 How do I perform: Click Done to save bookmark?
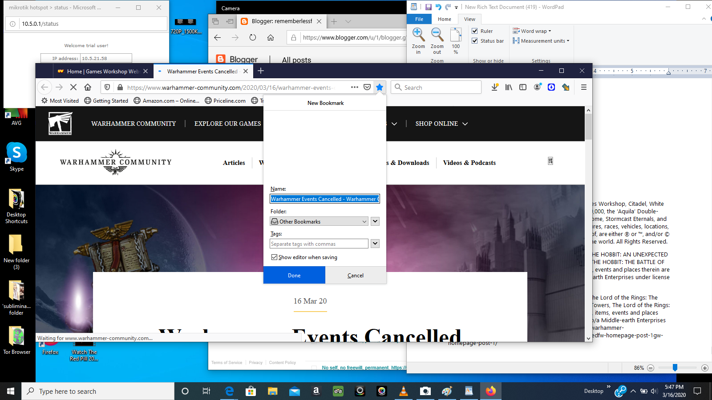click(294, 275)
